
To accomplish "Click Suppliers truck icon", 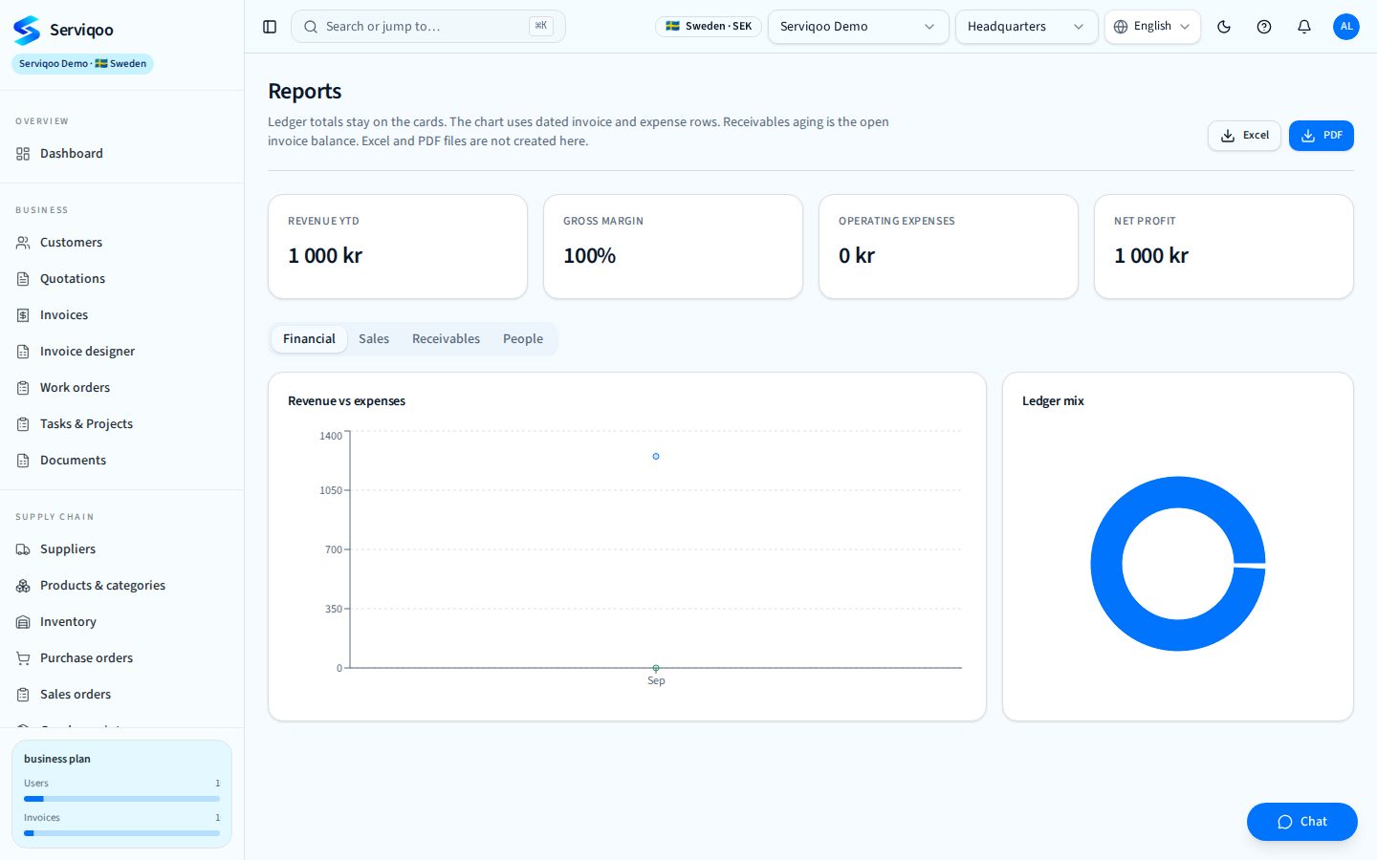I will [x=23, y=549].
